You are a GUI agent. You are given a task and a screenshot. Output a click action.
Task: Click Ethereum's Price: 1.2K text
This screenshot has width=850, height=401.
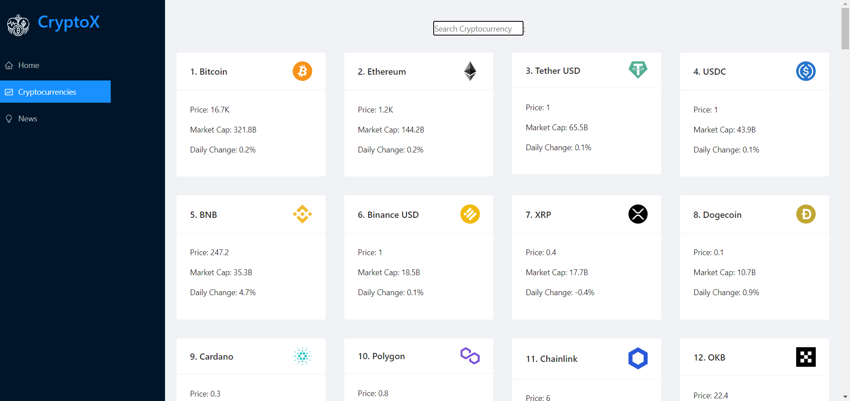coord(375,110)
